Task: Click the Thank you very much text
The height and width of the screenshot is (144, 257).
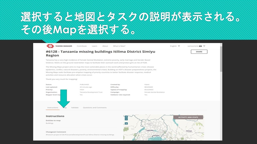Action: [61, 79]
